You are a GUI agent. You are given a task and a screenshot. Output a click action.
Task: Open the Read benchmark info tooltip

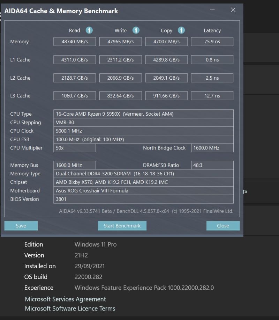coord(89,30)
